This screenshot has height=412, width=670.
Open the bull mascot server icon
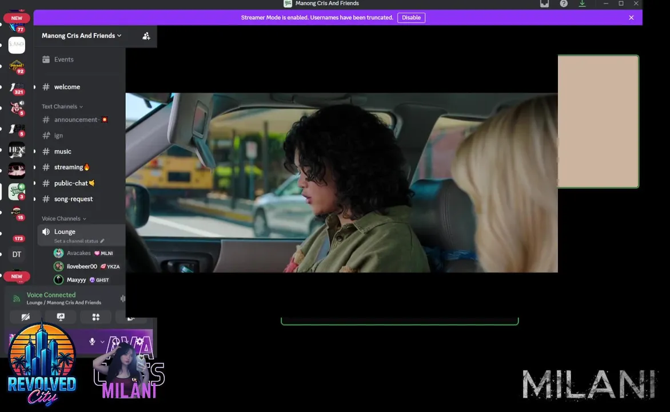pyautogui.click(x=17, y=108)
